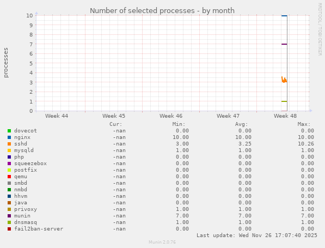325x248 pixels.
Task: Click the munin average value 7.00
Action: pos(245,216)
